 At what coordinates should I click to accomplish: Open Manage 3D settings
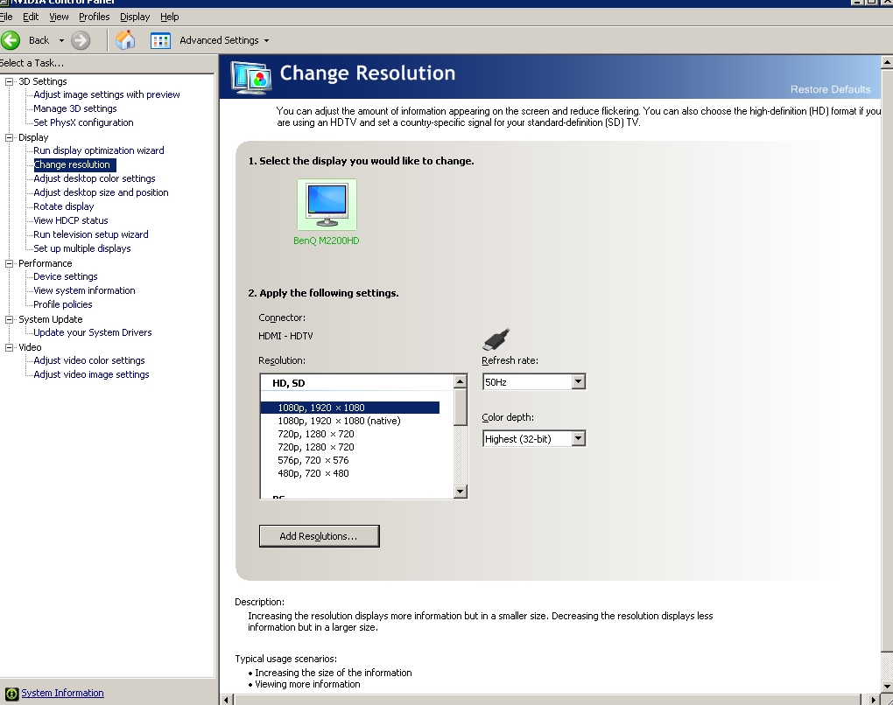pyautogui.click(x=75, y=108)
